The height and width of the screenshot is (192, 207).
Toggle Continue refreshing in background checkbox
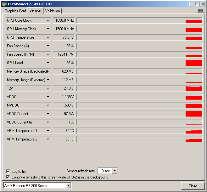8,177
